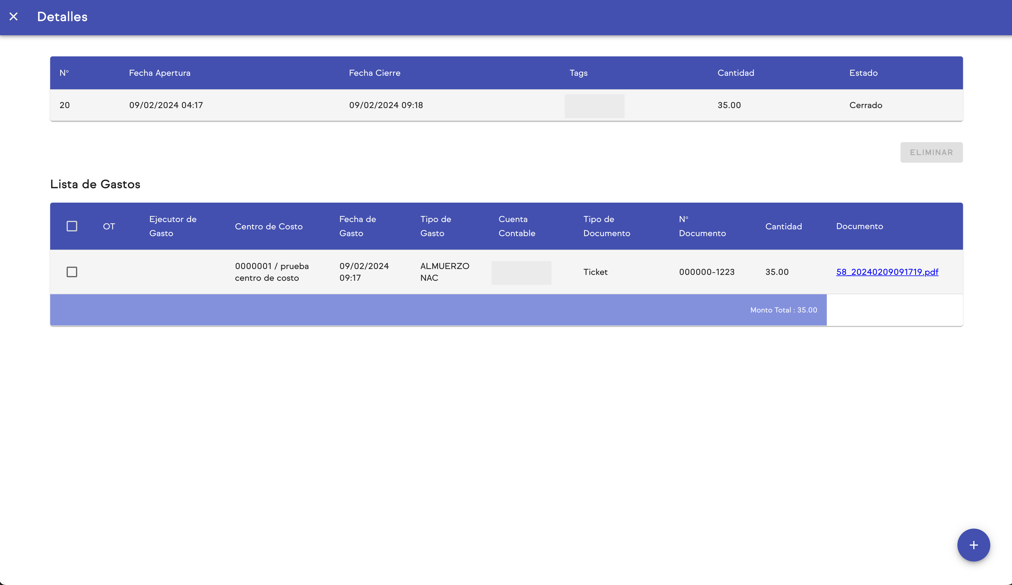Click the N° Documento column header
1012x585 pixels.
(x=702, y=226)
